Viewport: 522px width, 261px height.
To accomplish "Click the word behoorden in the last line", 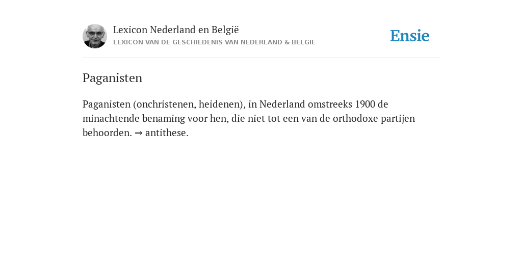I will 107,133.
